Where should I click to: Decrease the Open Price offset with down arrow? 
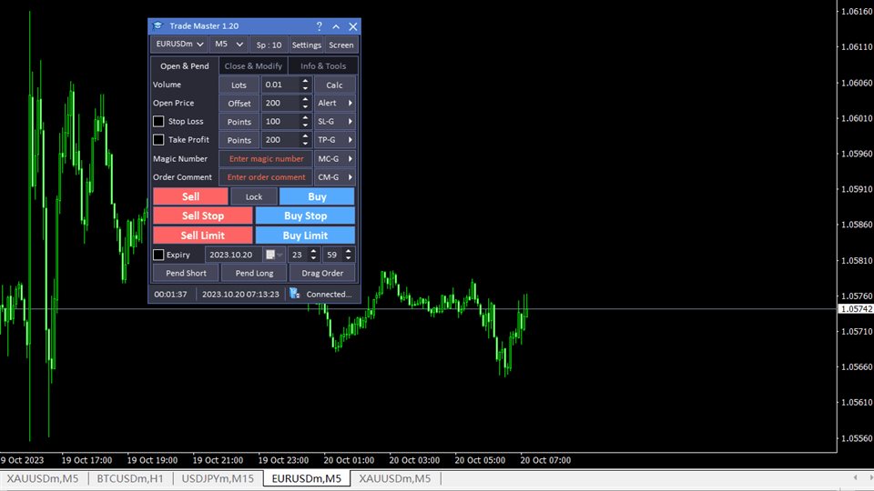pyautogui.click(x=305, y=106)
